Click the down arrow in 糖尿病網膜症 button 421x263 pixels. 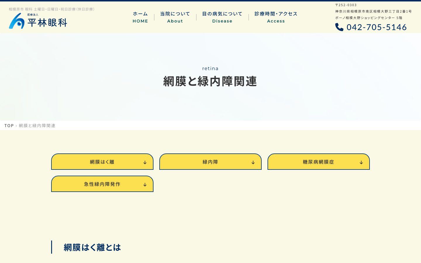(x=361, y=162)
